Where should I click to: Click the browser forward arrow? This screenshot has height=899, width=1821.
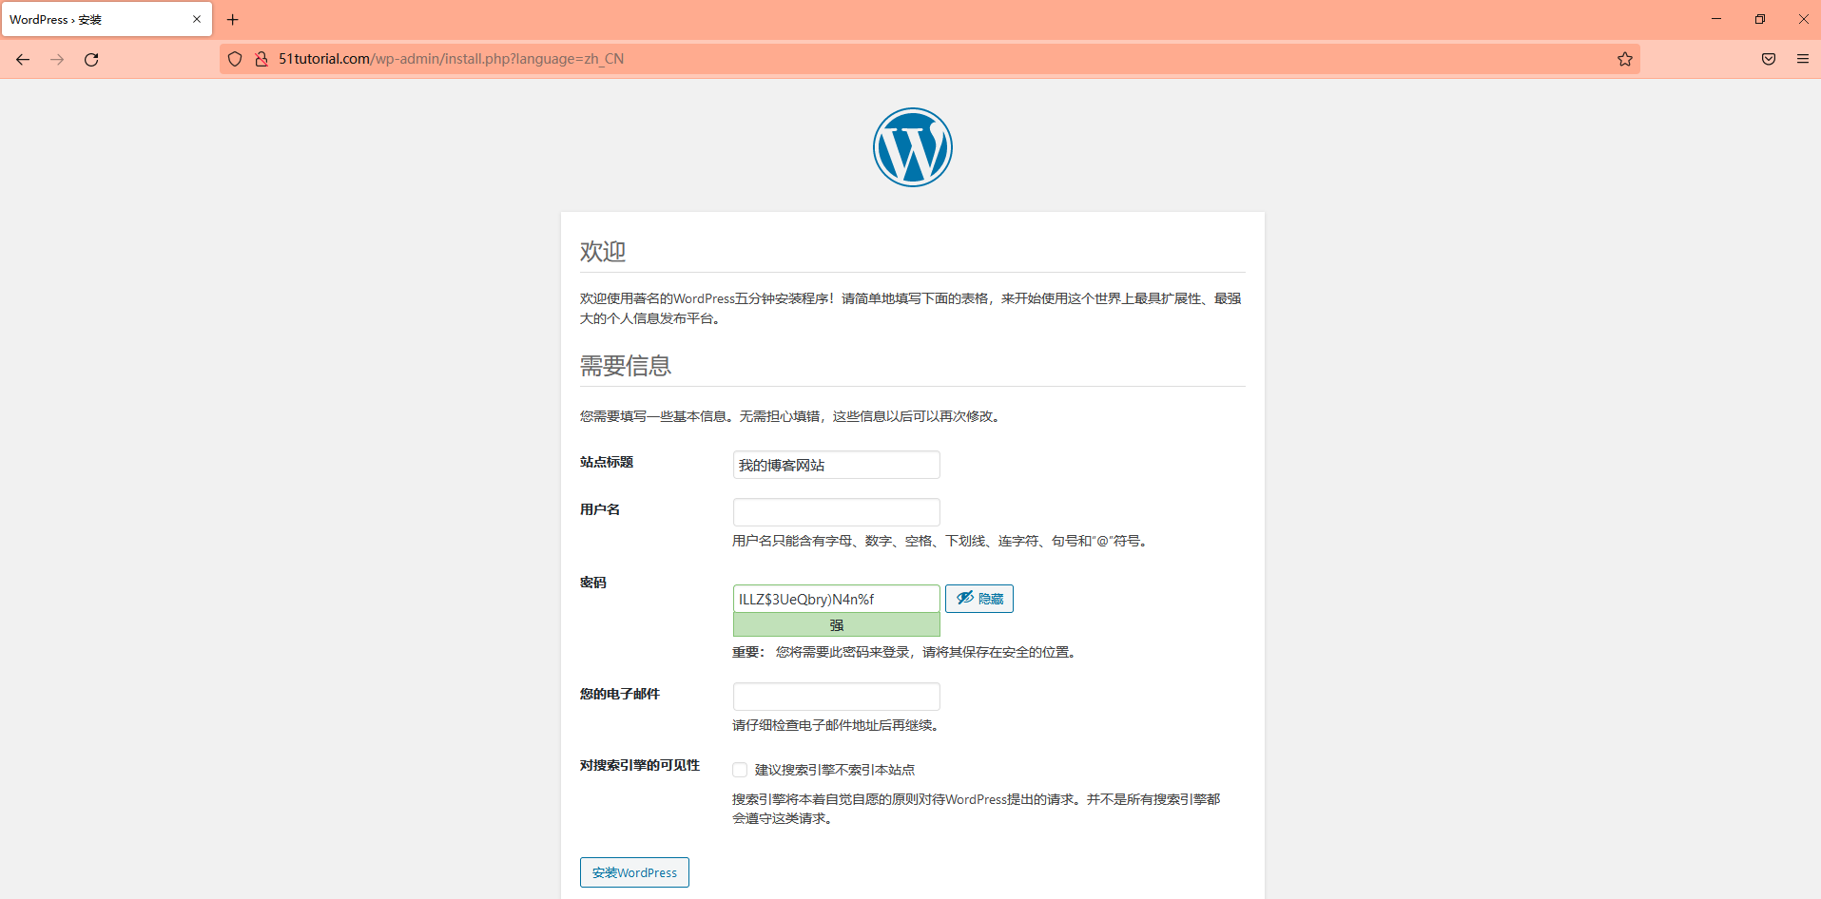pyautogui.click(x=57, y=59)
